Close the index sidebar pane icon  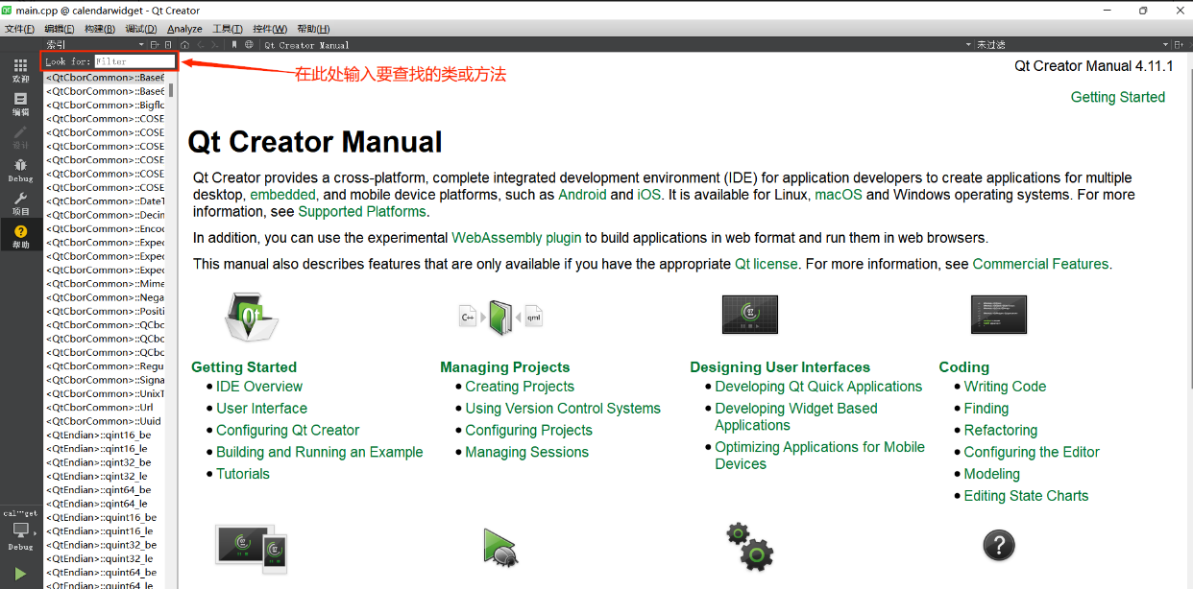(168, 44)
